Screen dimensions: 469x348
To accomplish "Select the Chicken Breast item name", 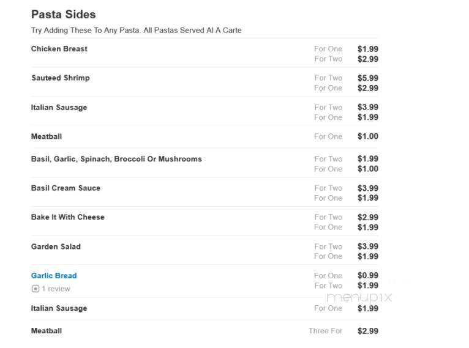I will pos(59,49).
